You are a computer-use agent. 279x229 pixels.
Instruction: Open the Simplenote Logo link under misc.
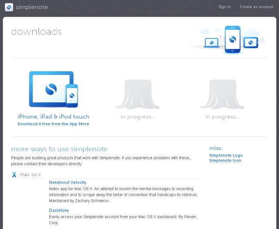226,155
